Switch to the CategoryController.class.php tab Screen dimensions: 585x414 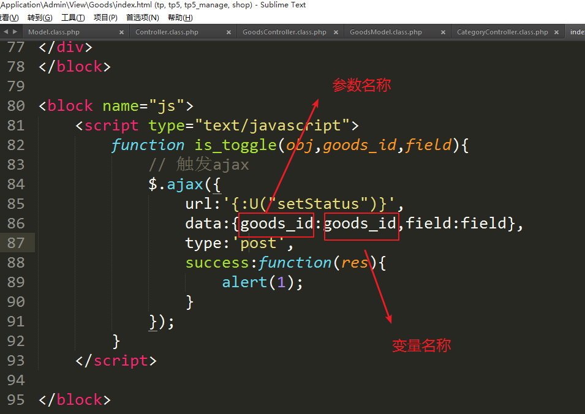(x=502, y=32)
